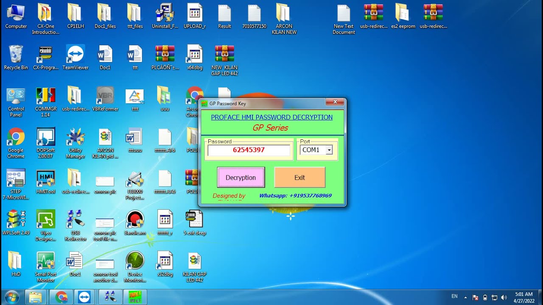
Task: Show hidden tray icons arrow
Action: (x=465, y=297)
